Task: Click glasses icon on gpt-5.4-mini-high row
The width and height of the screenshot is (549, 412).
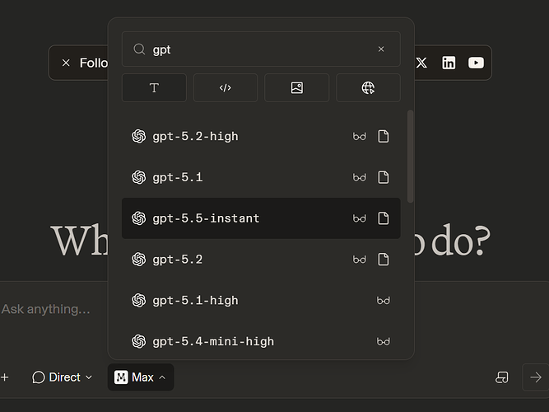Action: click(384, 341)
